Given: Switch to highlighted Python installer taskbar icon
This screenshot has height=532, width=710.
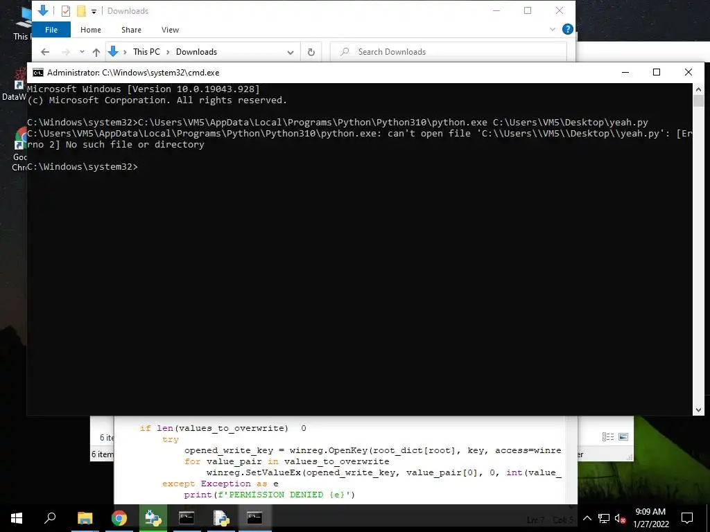Looking at the screenshot, I should [x=153, y=518].
